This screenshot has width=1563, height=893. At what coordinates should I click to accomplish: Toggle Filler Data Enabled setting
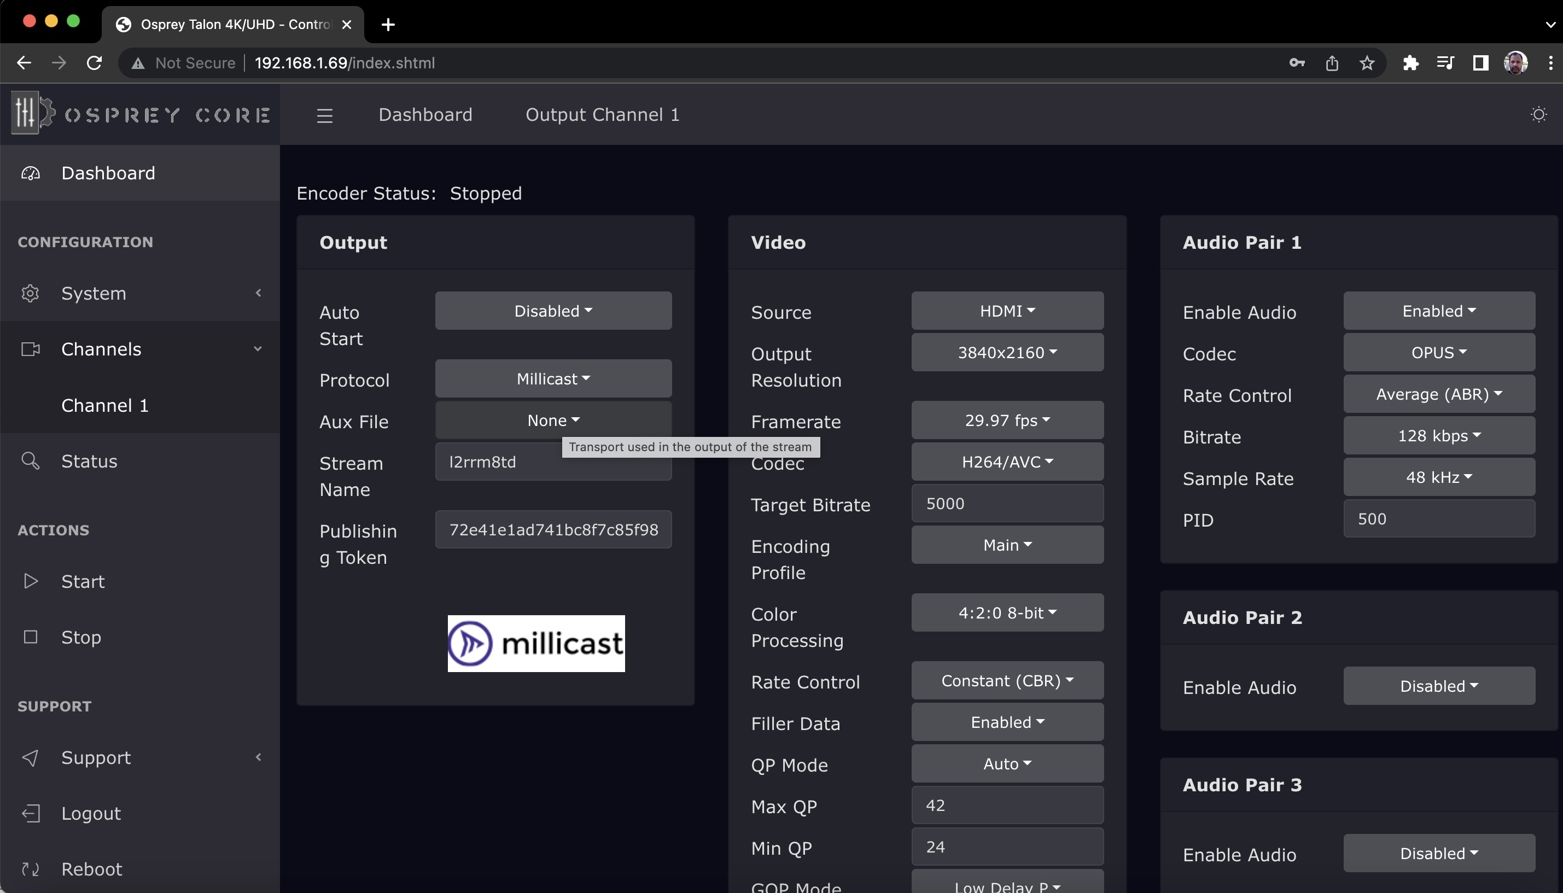pyautogui.click(x=1007, y=722)
